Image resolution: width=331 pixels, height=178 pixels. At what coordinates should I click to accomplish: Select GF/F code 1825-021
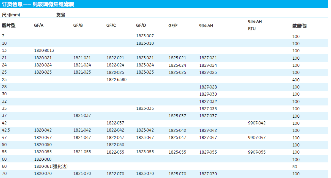point(177,58)
